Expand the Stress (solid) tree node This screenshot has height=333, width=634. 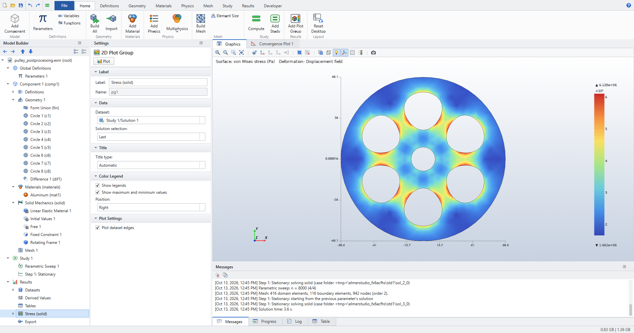click(x=13, y=314)
